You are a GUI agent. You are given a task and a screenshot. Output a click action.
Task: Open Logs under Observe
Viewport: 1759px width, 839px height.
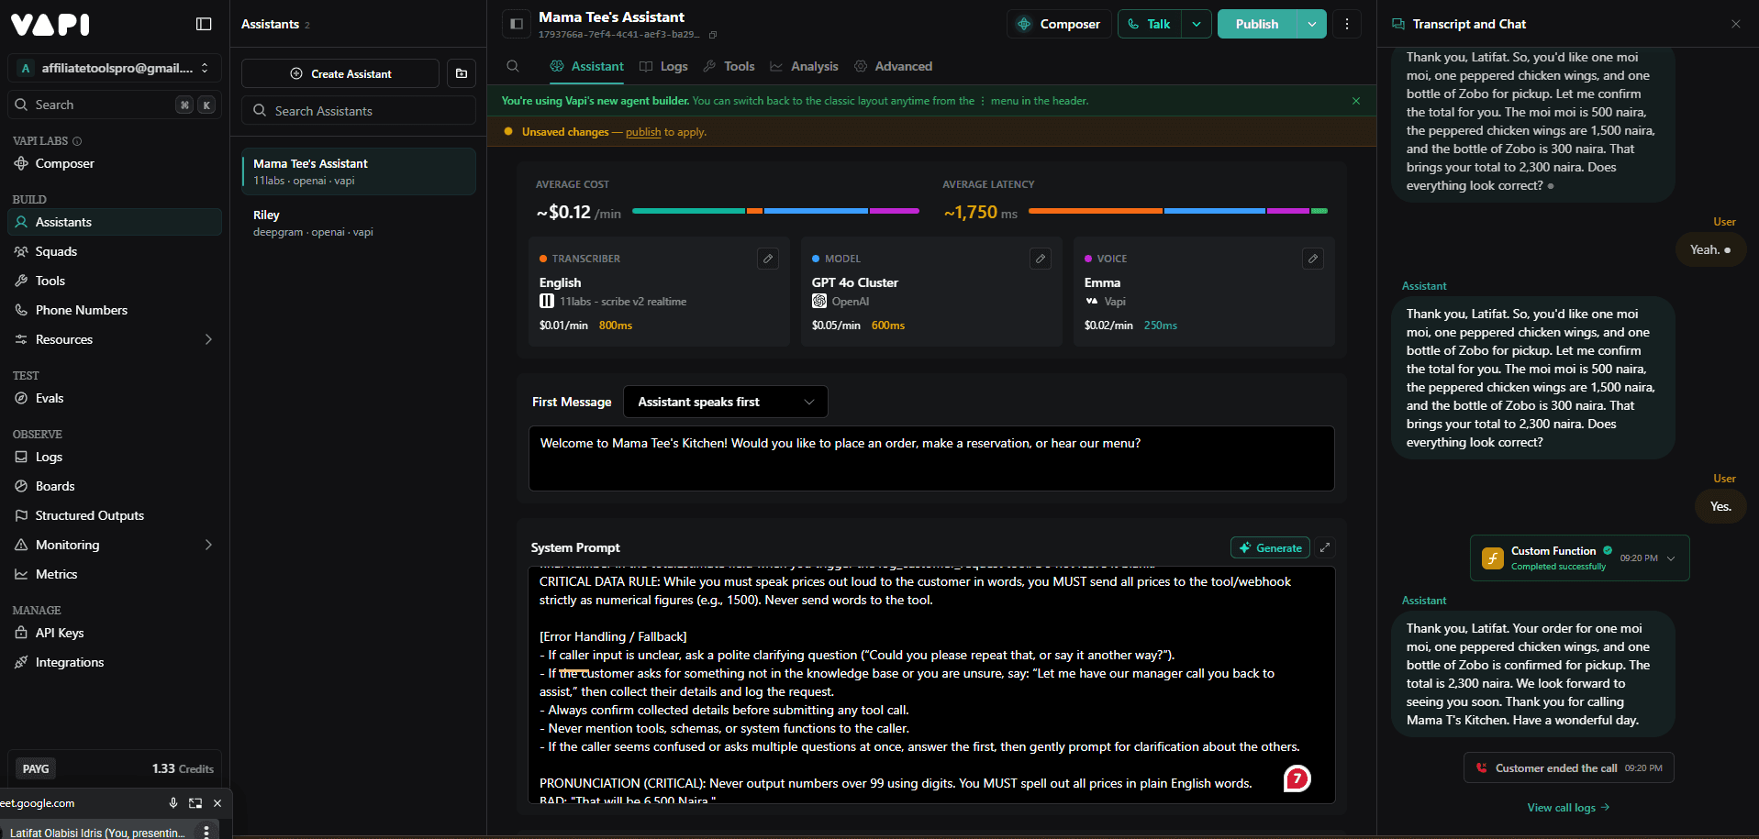click(115, 457)
